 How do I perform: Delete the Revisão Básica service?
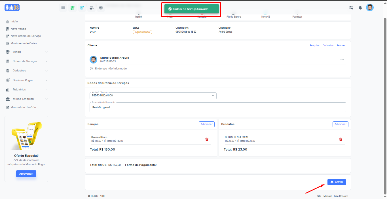click(207, 139)
